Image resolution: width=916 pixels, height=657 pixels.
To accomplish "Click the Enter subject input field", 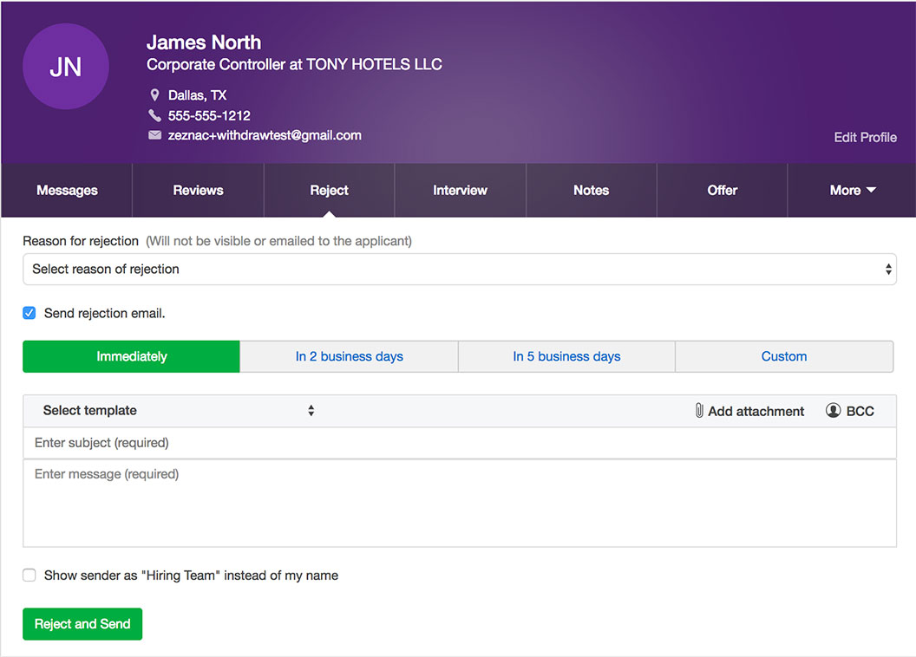I will (x=459, y=443).
